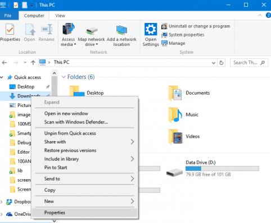This screenshot has height=223, width=271.
Task: Open the Documents folder icon
Action: (x=175, y=93)
